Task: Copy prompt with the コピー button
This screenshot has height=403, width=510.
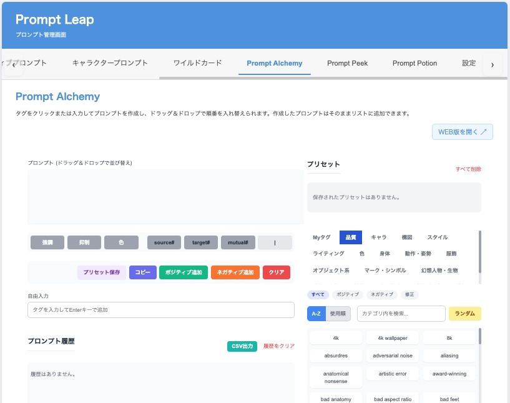Action: click(x=143, y=272)
